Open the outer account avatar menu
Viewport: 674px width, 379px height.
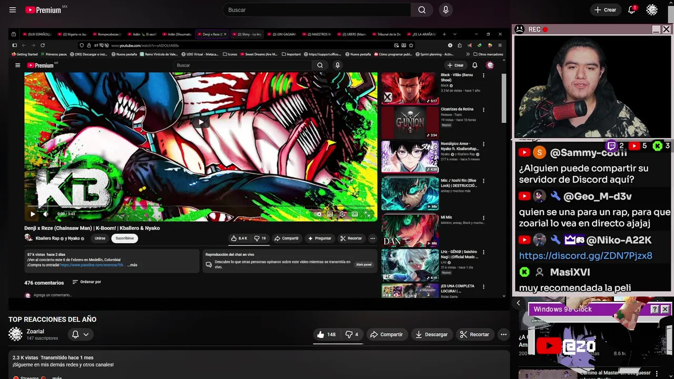pyautogui.click(x=652, y=10)
